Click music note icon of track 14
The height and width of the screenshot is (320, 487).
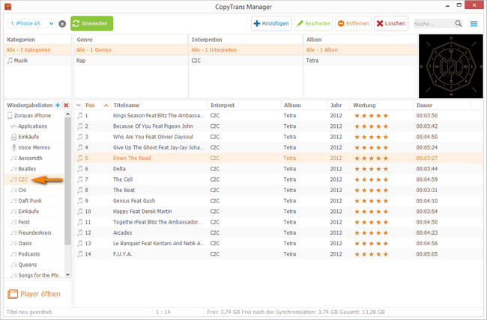80,254
